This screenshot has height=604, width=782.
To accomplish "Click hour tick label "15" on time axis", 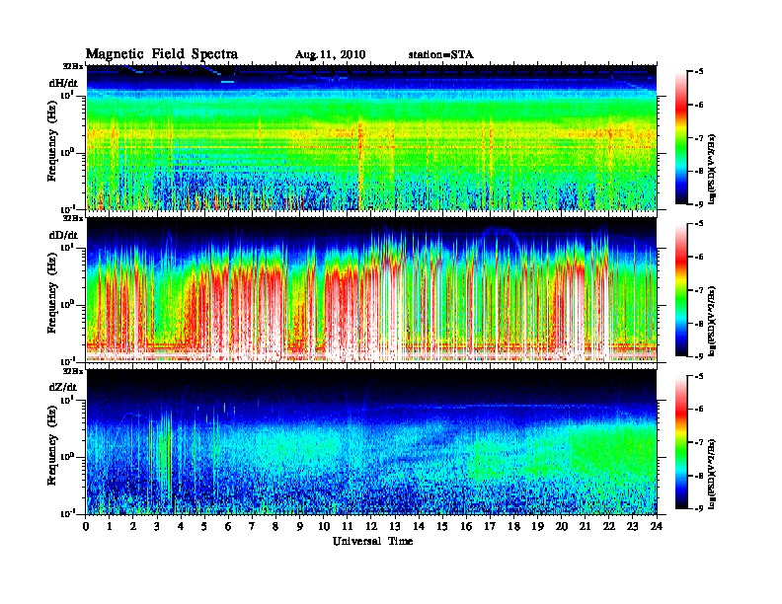I will click(x=442, y=526).
